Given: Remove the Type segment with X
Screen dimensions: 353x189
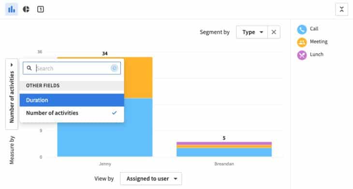Looking at the screenshot, I should click(x=274, y=32).
